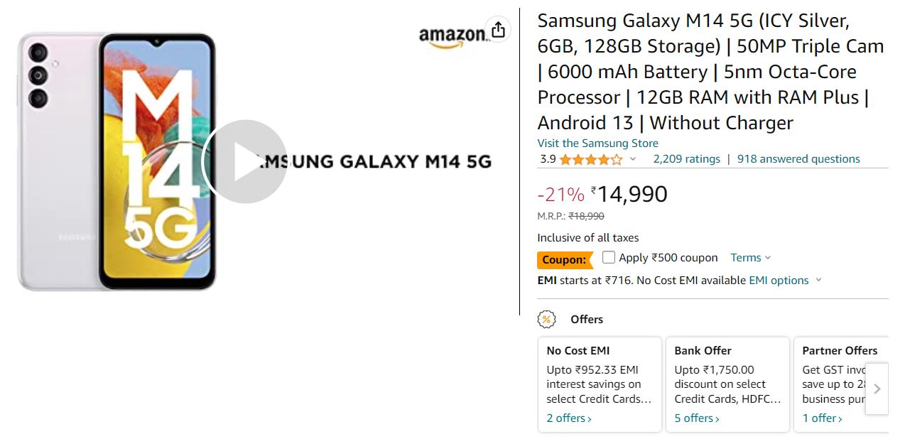Expand the rating breakdown chevron
Screen dimensions: 905x439
pyautogui.click(x=633, y=159)
